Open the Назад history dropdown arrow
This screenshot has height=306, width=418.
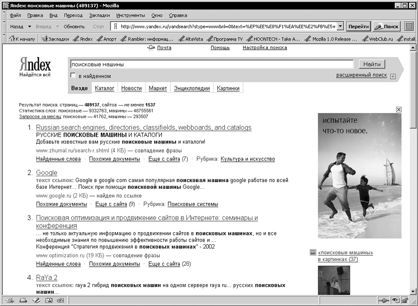pyautogui.click(x=30, y=26)
